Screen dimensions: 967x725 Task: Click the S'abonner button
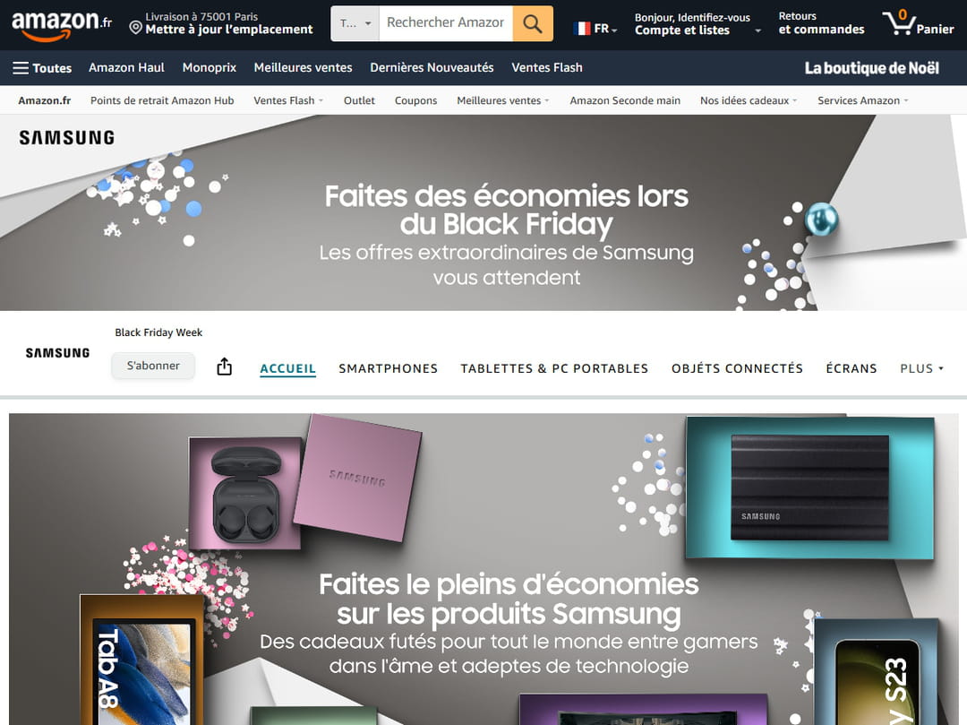click(x=153, y=366)
